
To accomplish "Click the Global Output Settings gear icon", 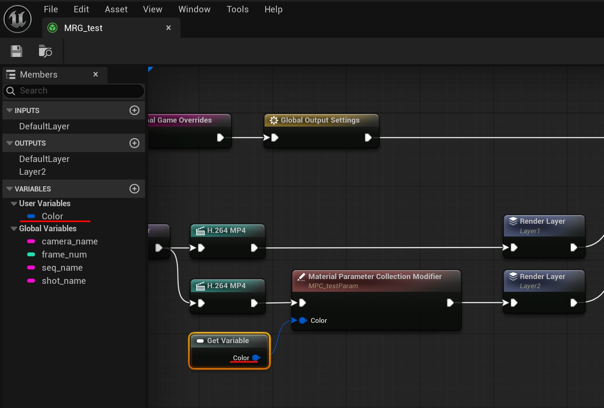I will [274, 120].
